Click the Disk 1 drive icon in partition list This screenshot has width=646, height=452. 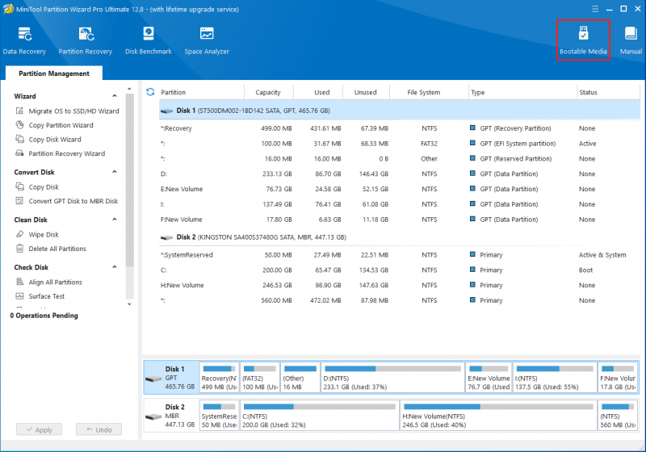[x=166, y=111]
